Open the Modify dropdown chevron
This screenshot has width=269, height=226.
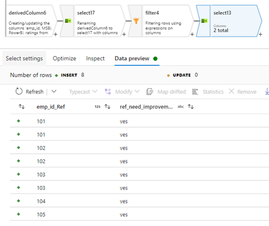(x=137, y=92)
